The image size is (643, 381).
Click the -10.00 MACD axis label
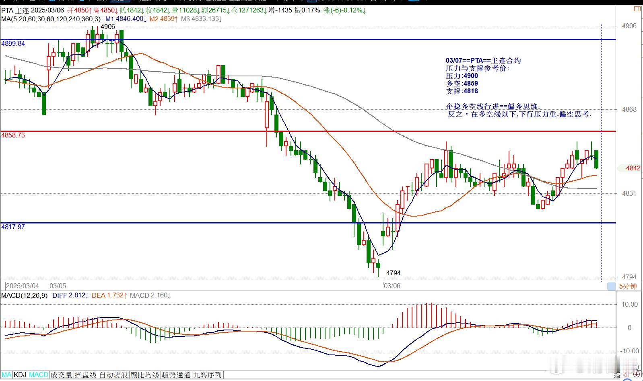click(629, 351)
